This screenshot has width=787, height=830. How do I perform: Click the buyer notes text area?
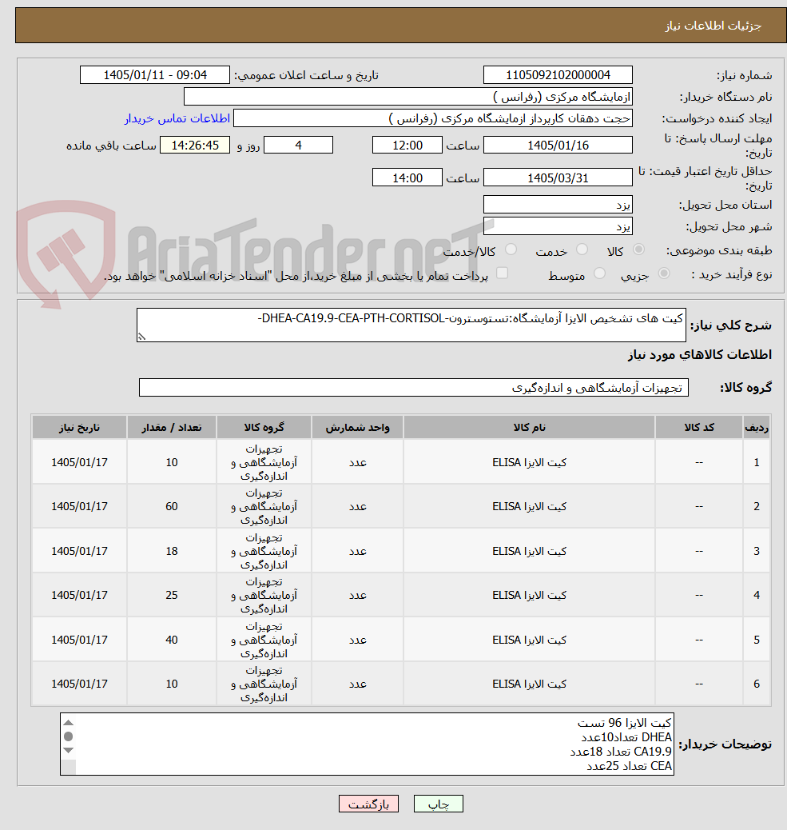click(367, 744)
